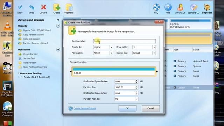Viewport: 224px width, 126px height.
Task: Open the Create Partition Tutorial link
Action: click(x=85, y=108)
